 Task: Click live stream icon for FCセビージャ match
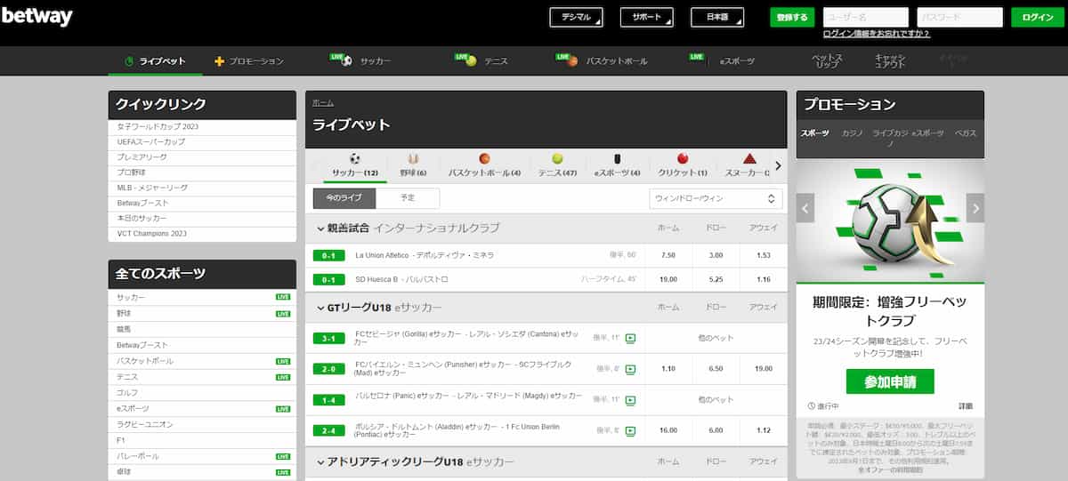click(631, 338)
